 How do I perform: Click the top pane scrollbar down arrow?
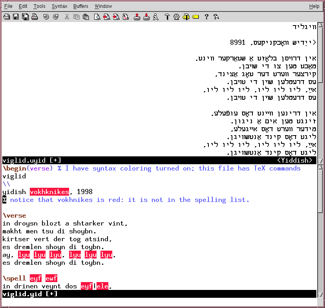tap(320, 161)
